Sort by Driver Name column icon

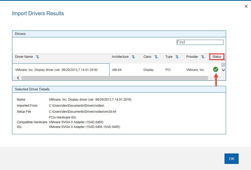click(x=38, y=57)
